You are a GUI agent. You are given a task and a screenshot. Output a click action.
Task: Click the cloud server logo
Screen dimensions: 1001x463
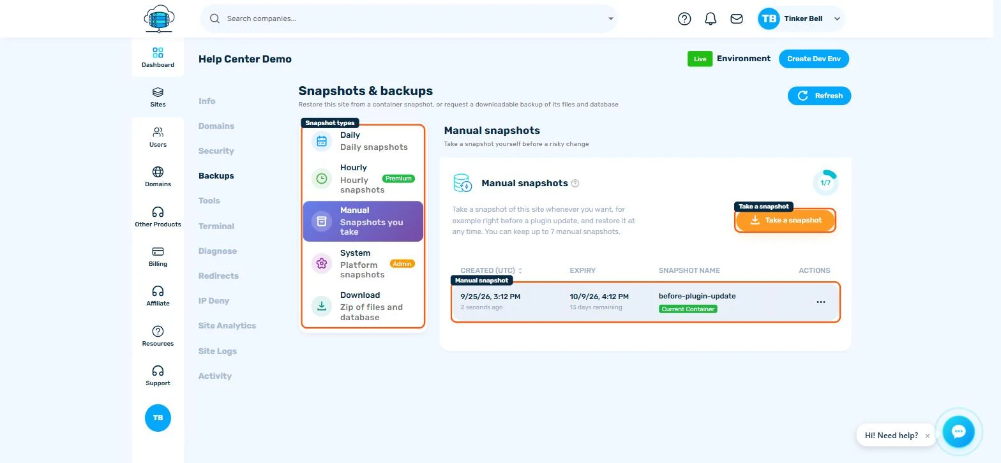[159, 18]
